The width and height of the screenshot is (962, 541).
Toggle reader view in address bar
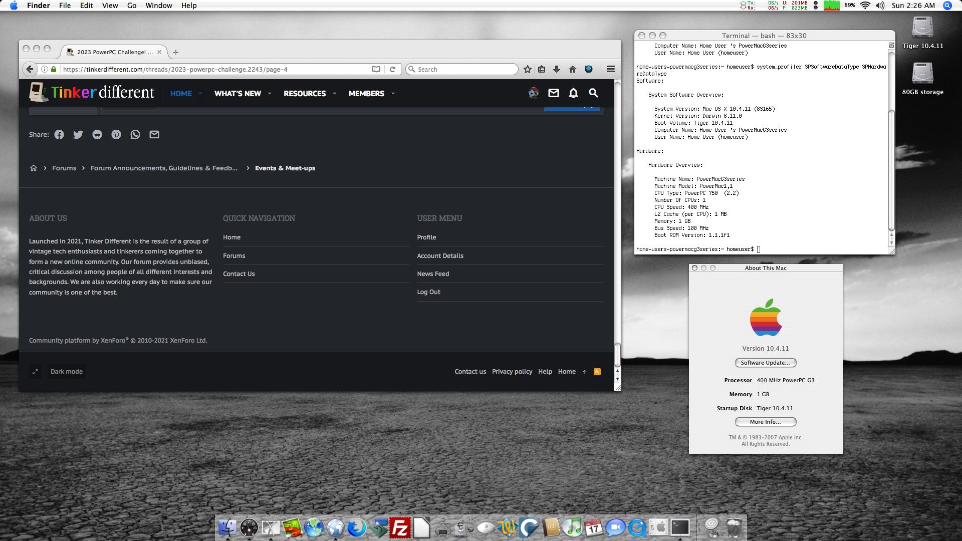[x=376, y=69]
